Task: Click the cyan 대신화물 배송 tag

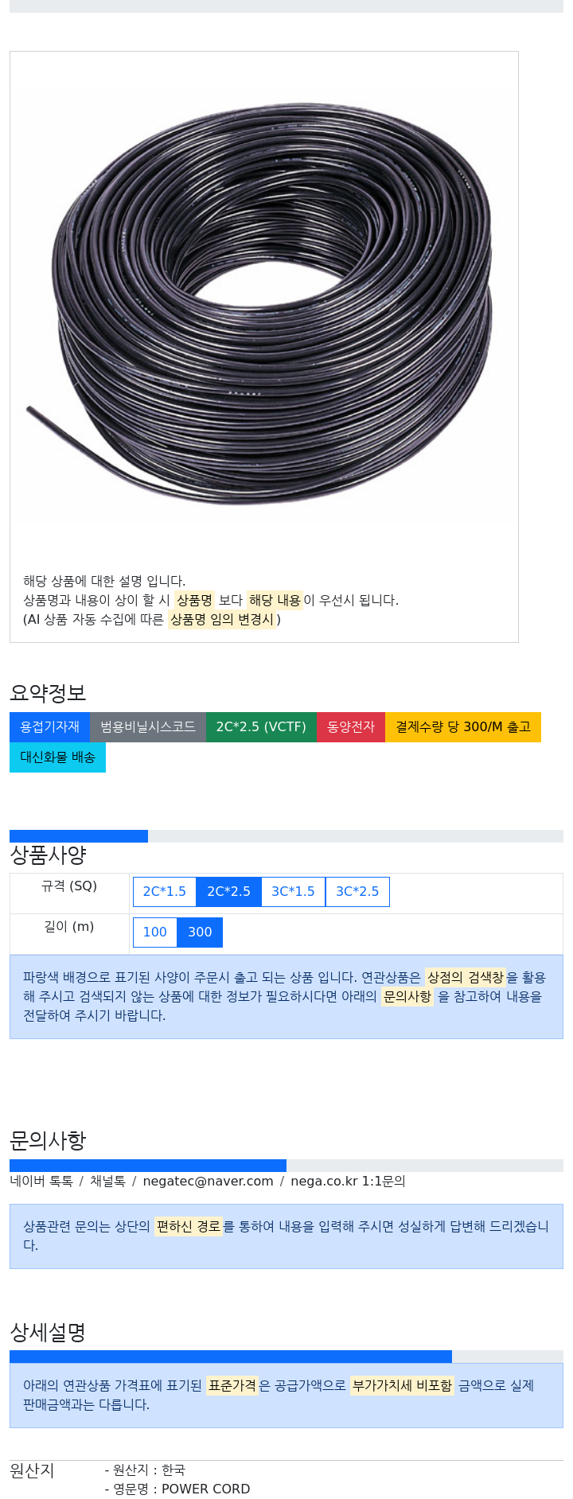Action: [x=57, y=757]
